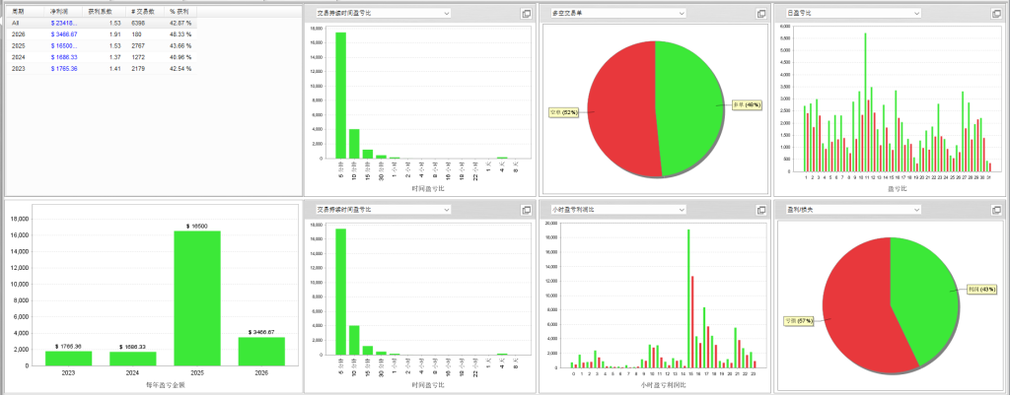
Task: Pop out the 小时盈亏利润比 chart panel
Action: pyautogui.click(x=760, y=210)
